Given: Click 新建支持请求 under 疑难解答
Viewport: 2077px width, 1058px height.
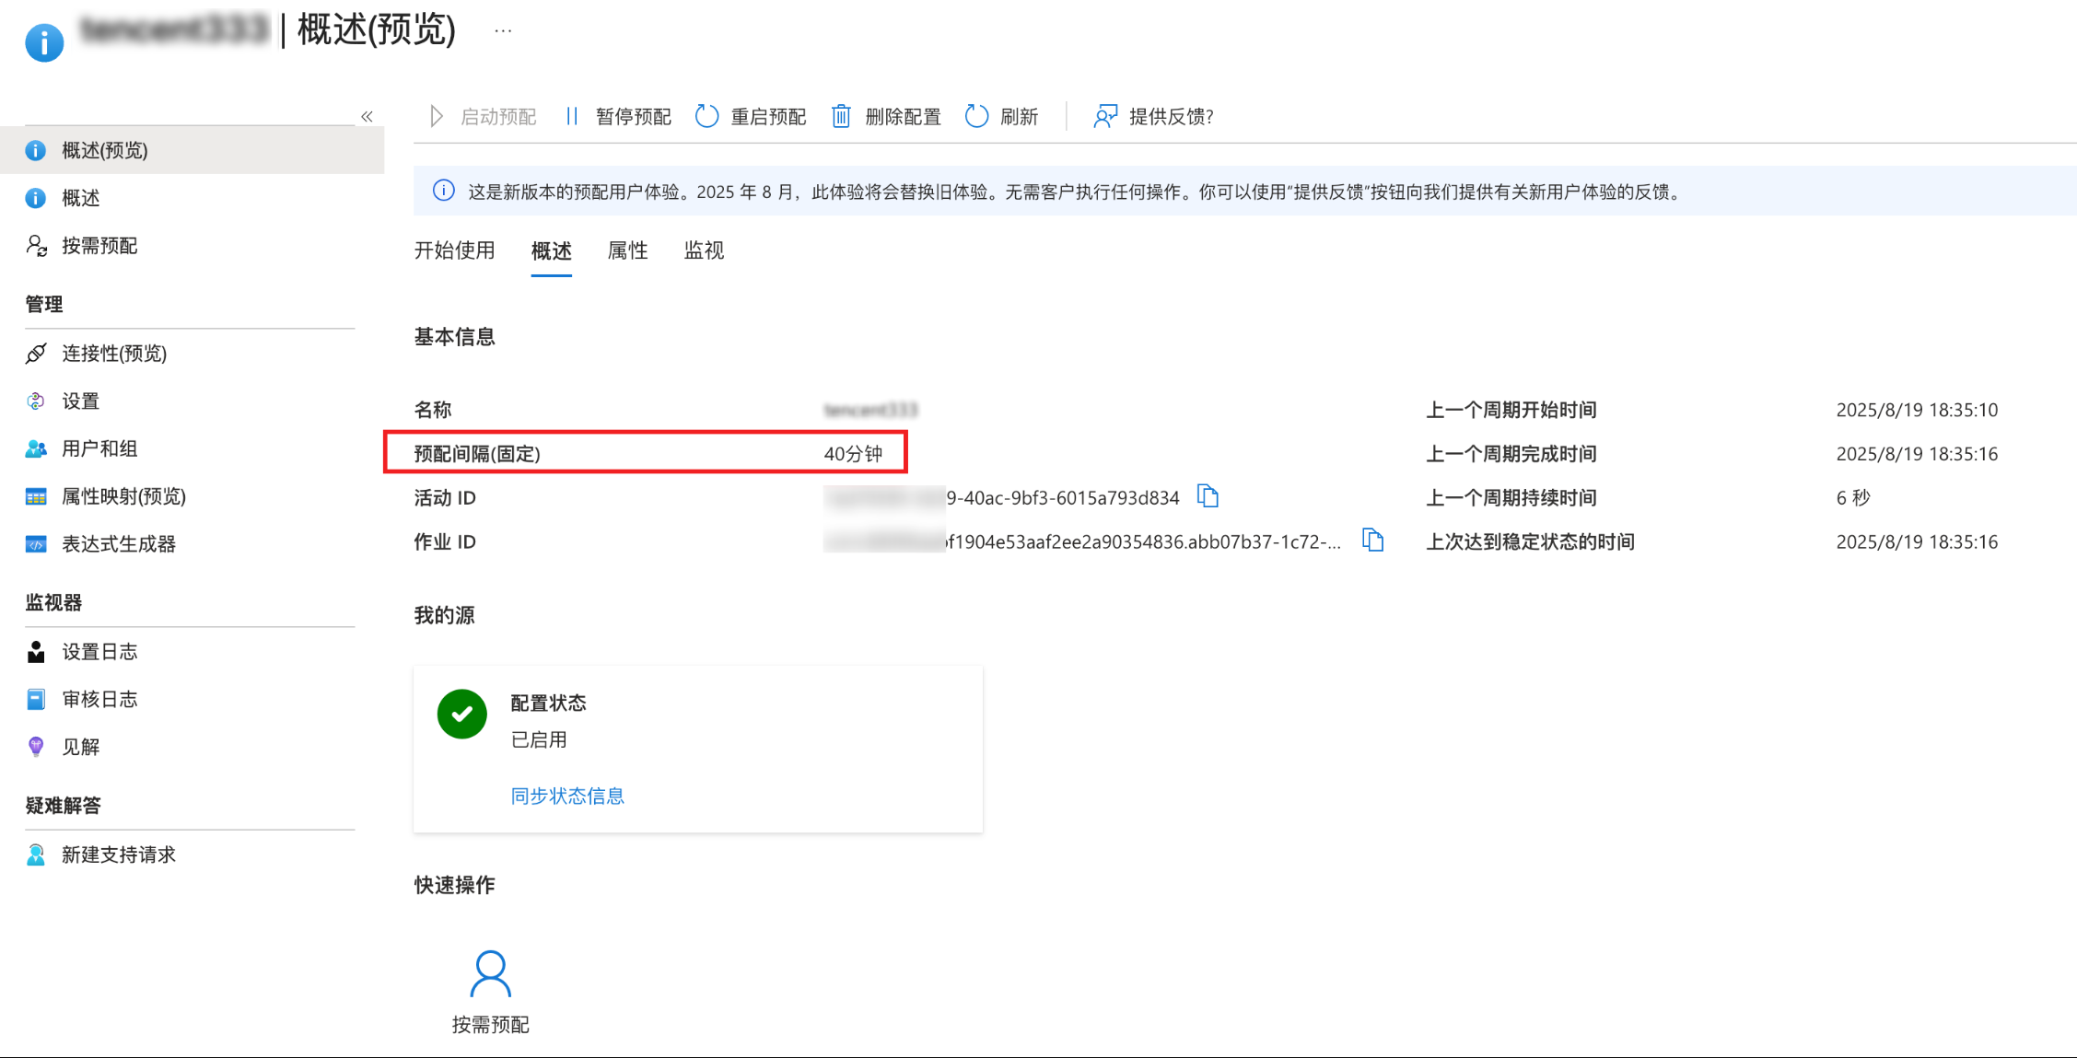Looking at the screenshot, I should 118,855.
